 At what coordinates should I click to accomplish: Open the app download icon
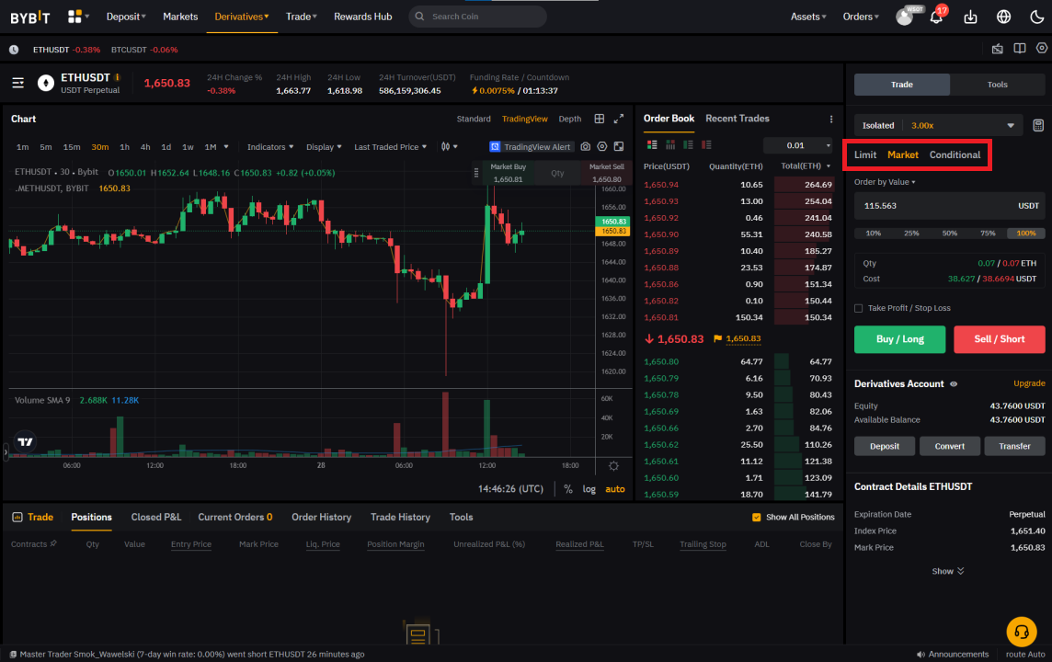[x=970, y=17]
